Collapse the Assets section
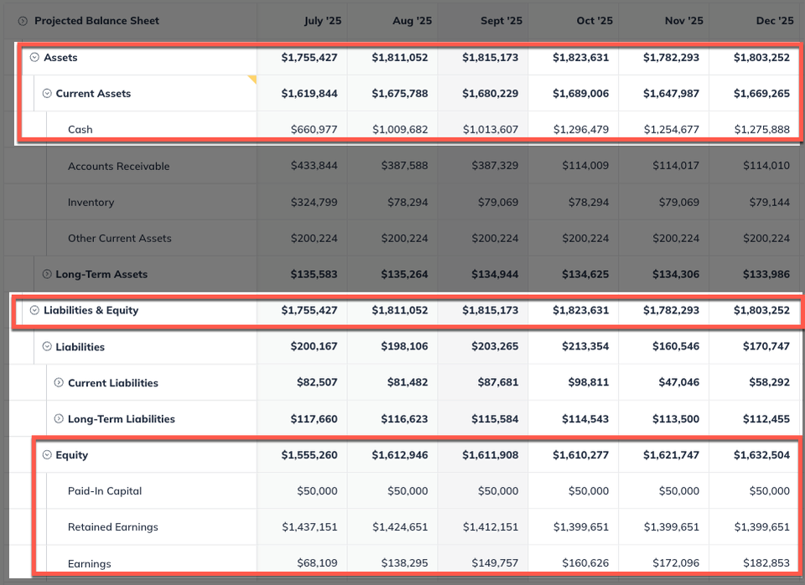 [34, 57]
